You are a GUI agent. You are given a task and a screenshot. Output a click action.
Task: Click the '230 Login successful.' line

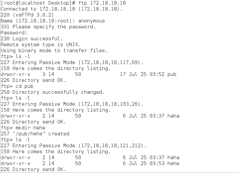[x=32, y=39]
